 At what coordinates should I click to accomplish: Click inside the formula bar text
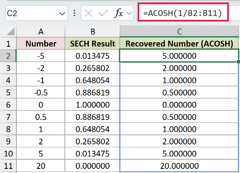(x=183, y=13)
